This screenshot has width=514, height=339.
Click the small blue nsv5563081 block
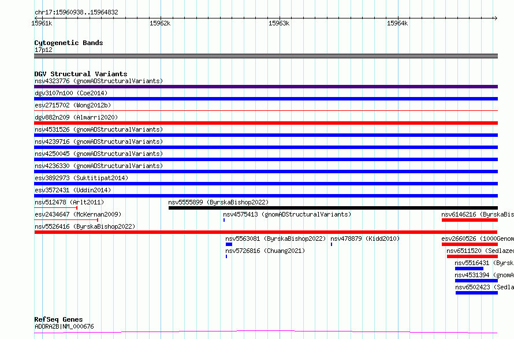(x=229, y=244)
